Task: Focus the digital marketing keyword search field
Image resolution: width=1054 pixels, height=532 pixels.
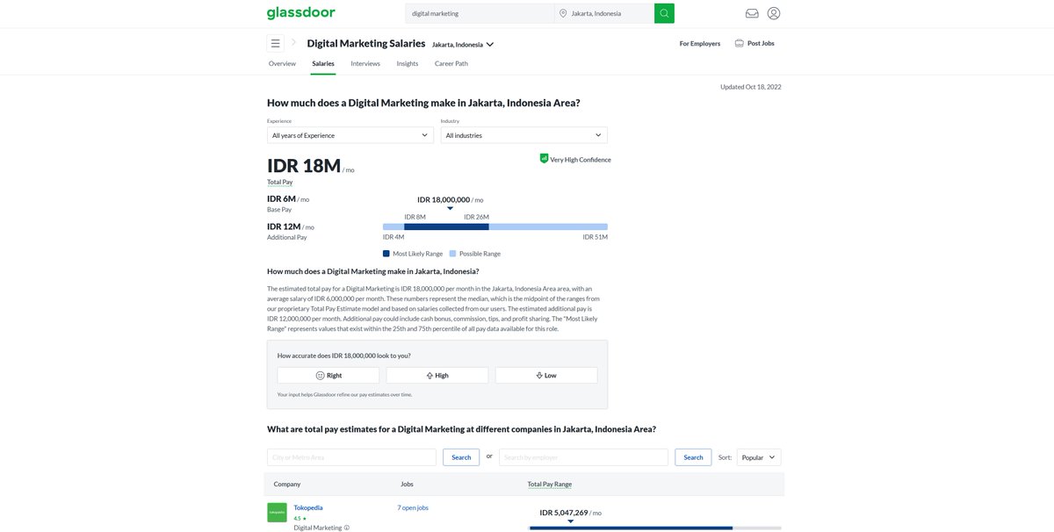Action: point(480,13)
